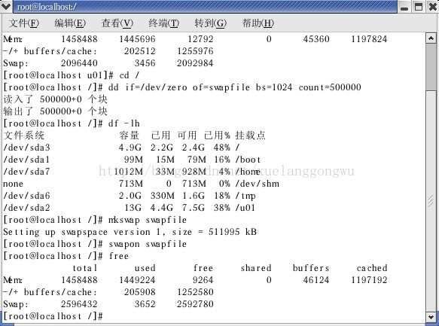Open the 编辑(E) menu
This screenshot has height=326, width=439.
point(70,23)
